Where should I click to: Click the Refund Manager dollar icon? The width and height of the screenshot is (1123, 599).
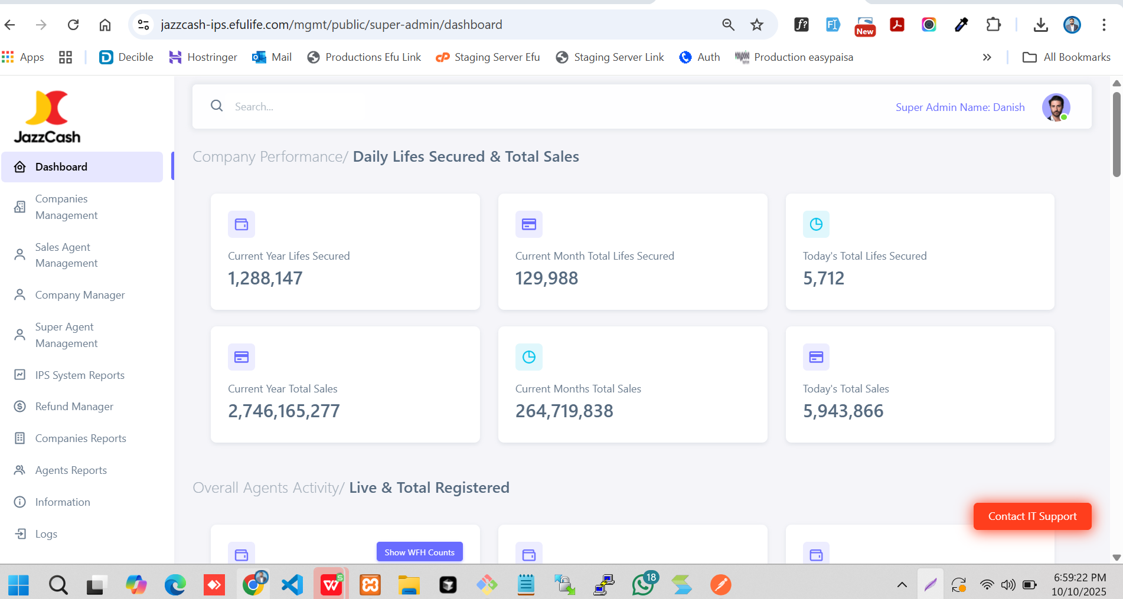(x=20, y=407)
